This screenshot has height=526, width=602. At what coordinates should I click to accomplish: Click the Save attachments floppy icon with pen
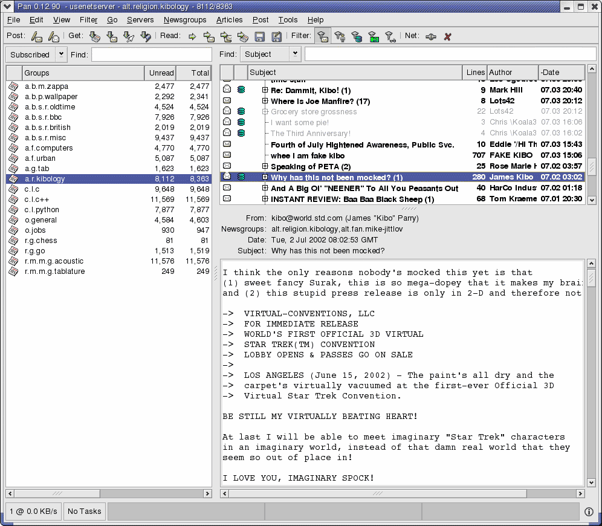click(277, 36)
